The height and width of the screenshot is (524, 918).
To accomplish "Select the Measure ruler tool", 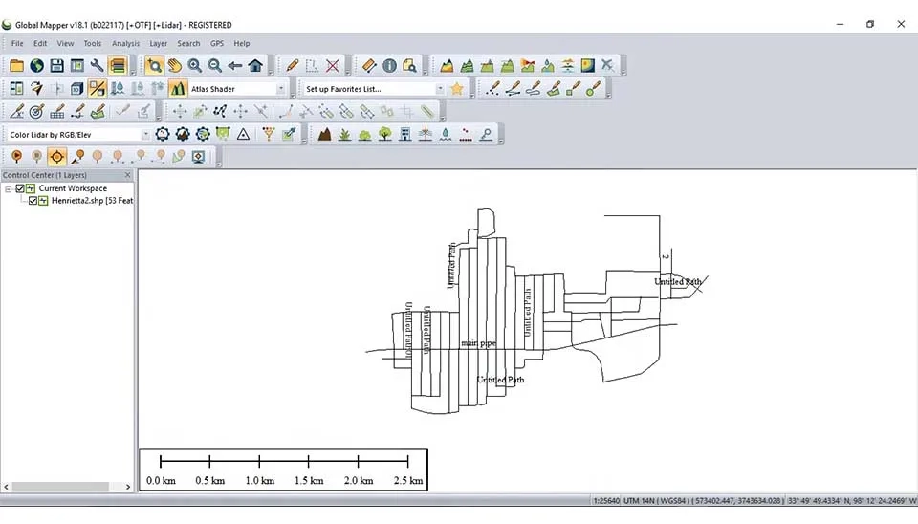I will coord(369,66).
